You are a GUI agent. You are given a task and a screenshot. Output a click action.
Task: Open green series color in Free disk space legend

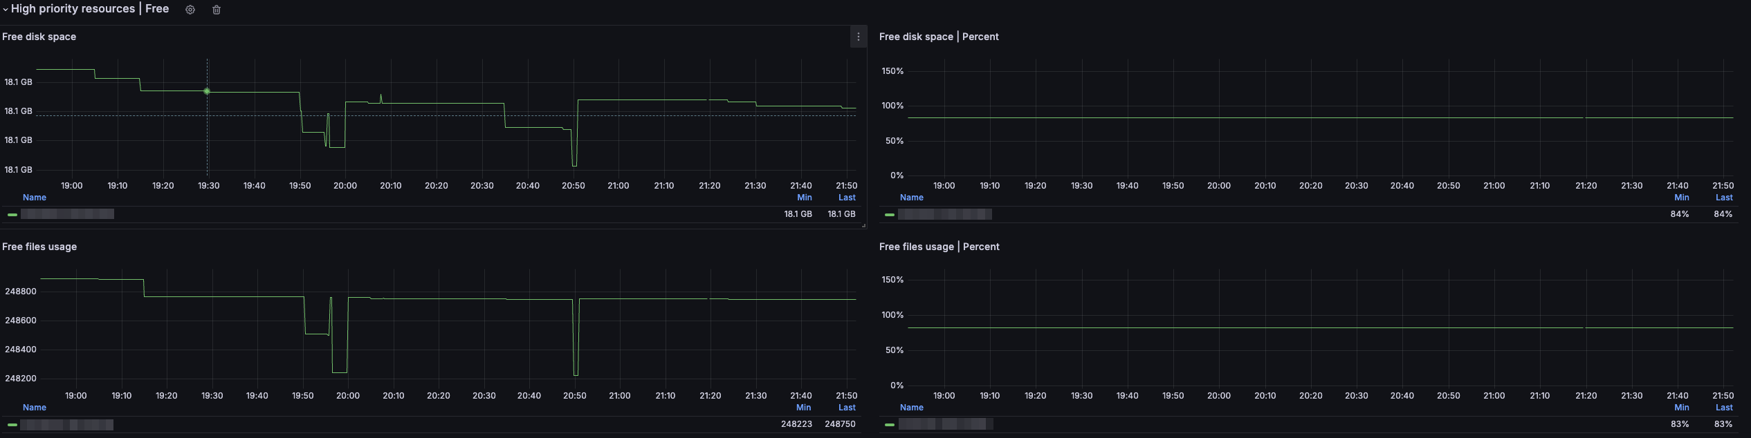pos(12,215)
